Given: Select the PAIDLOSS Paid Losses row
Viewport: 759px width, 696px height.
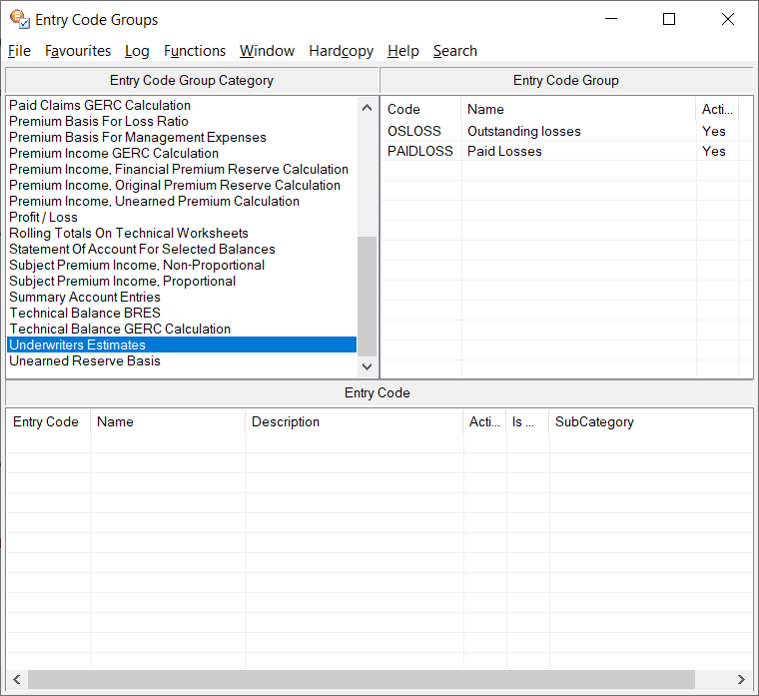Looking at the screenshot, I should coord(504,152).
